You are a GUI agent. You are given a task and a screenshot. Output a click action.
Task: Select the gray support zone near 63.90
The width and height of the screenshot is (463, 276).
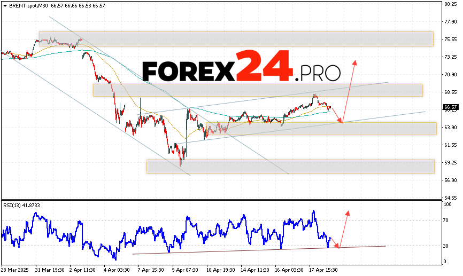[x=321, y=129]
